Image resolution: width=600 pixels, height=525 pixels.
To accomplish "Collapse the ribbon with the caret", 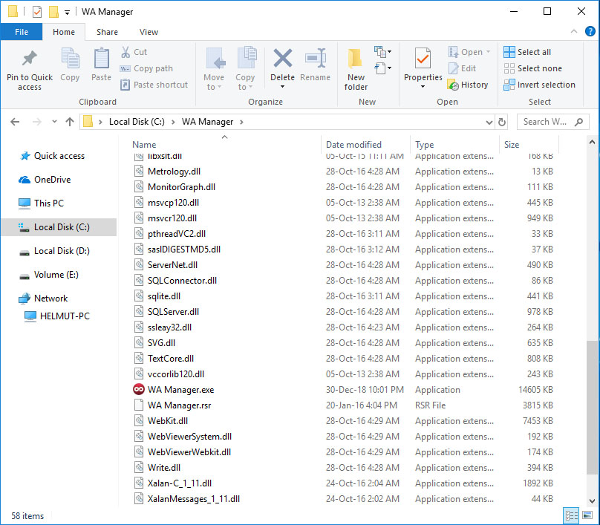I will (x=574, y=31).
